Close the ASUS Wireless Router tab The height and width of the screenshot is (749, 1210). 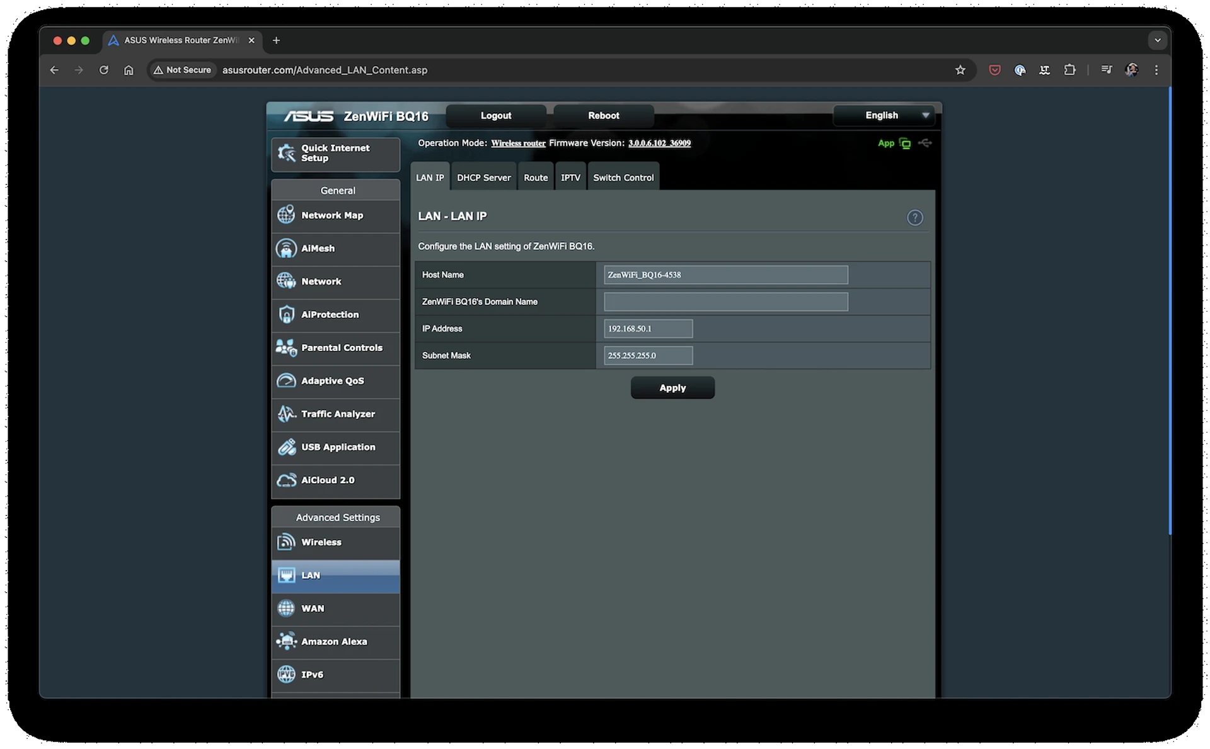pos(251,40)
